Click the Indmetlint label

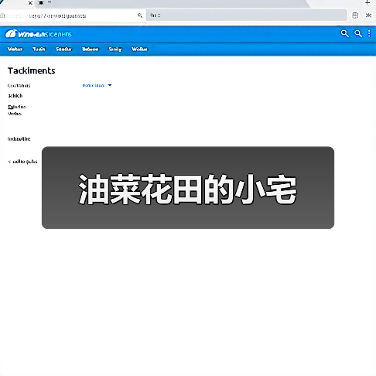point(19,139)
